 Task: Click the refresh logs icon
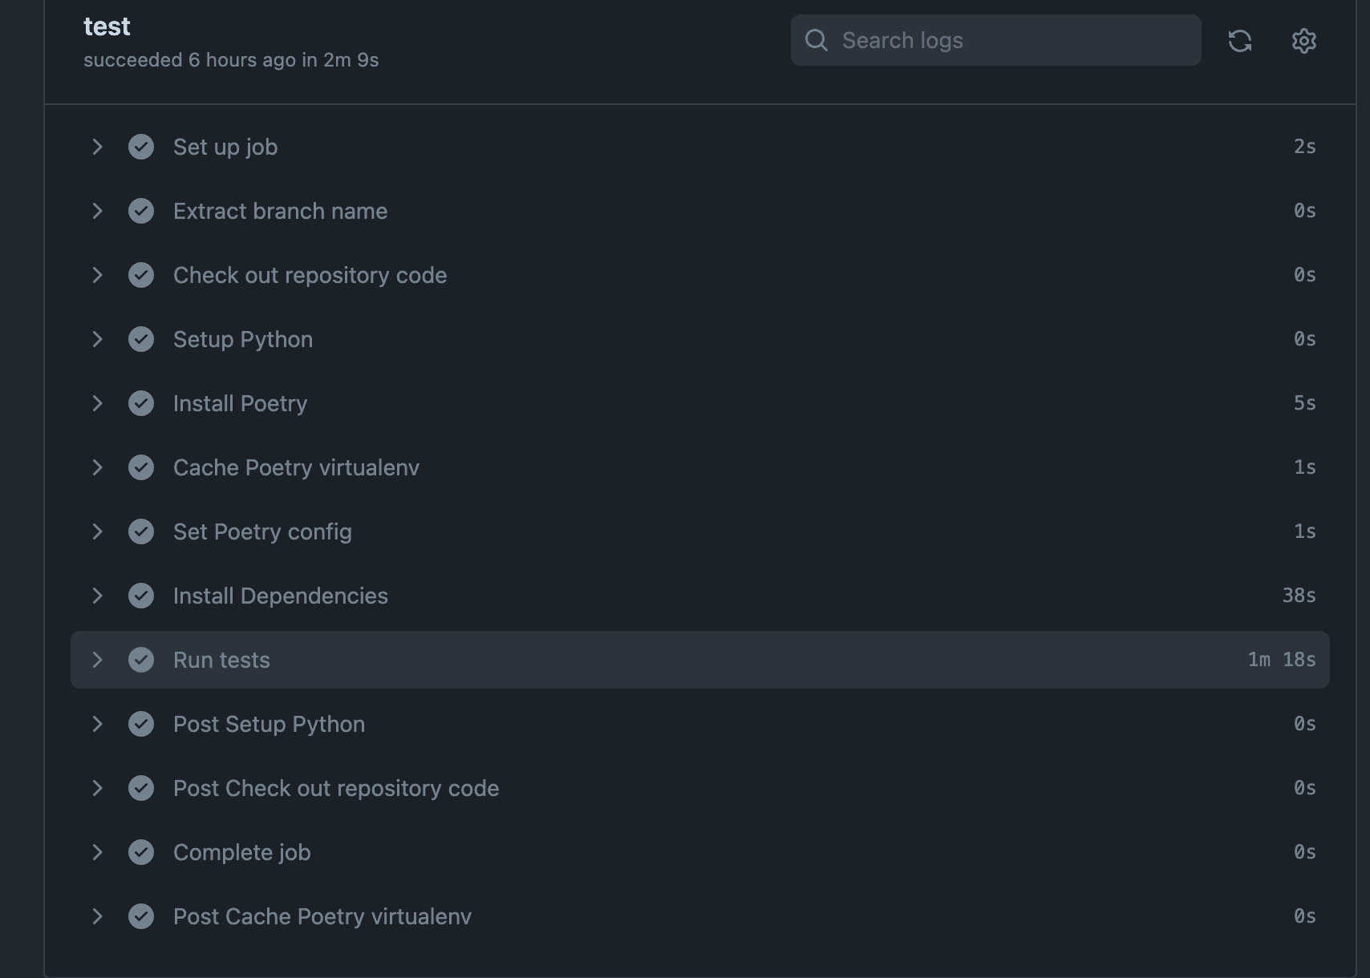pyautogui.click(x=1240, y=41)
